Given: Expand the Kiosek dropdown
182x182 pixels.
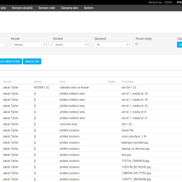Looking at the screenshot, I should pyautogui.click(x=29, y=44).
